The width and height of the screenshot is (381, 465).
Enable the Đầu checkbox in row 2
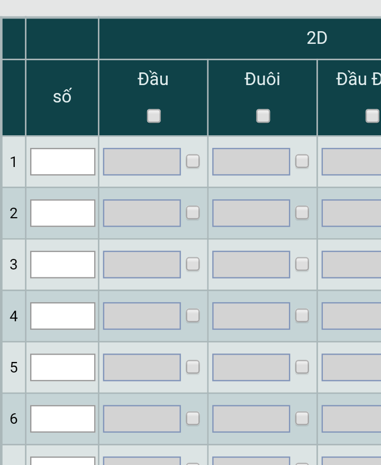point(193,212)
